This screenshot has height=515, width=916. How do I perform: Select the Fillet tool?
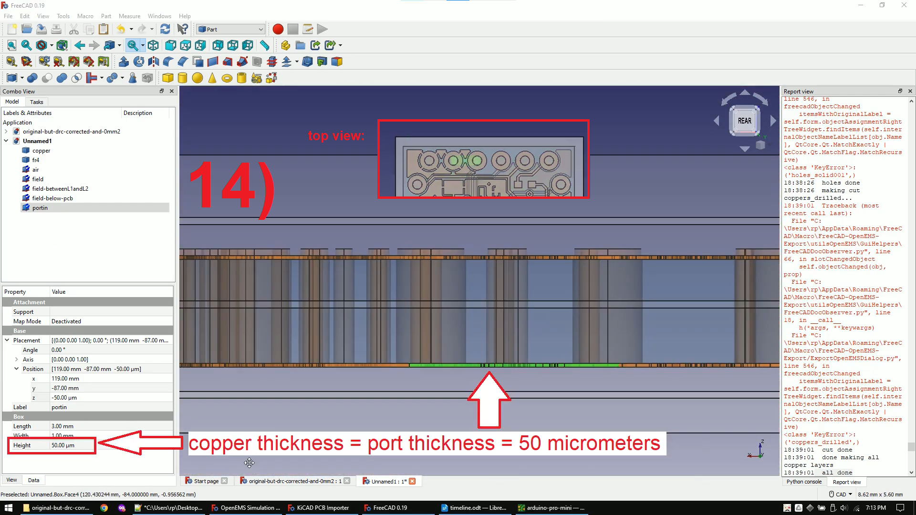tap(168, 62)
